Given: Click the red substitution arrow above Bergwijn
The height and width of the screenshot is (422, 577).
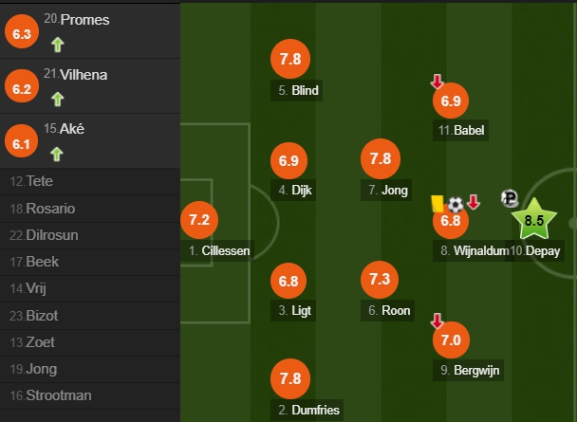Looking at the screenshot, I should pyautogui.click(x=437, y=321).
